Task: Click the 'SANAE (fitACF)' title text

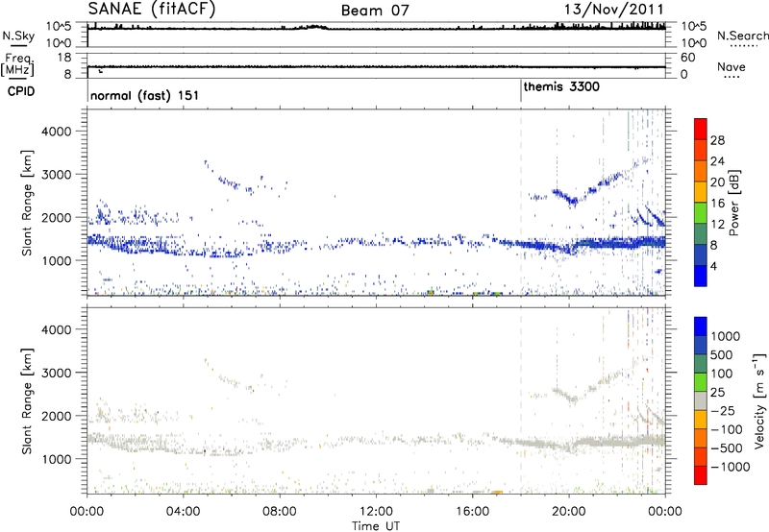Action: coord(152,9)
